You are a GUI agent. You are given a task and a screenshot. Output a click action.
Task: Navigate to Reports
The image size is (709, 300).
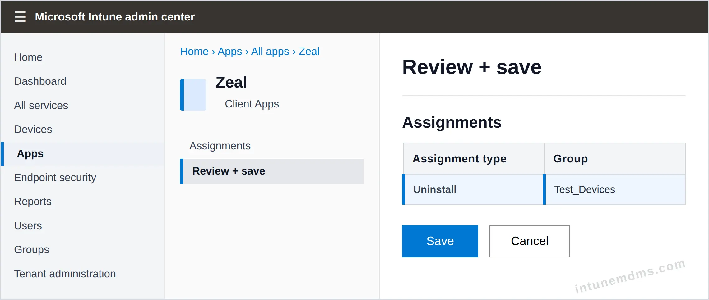(x=33, y=201)
